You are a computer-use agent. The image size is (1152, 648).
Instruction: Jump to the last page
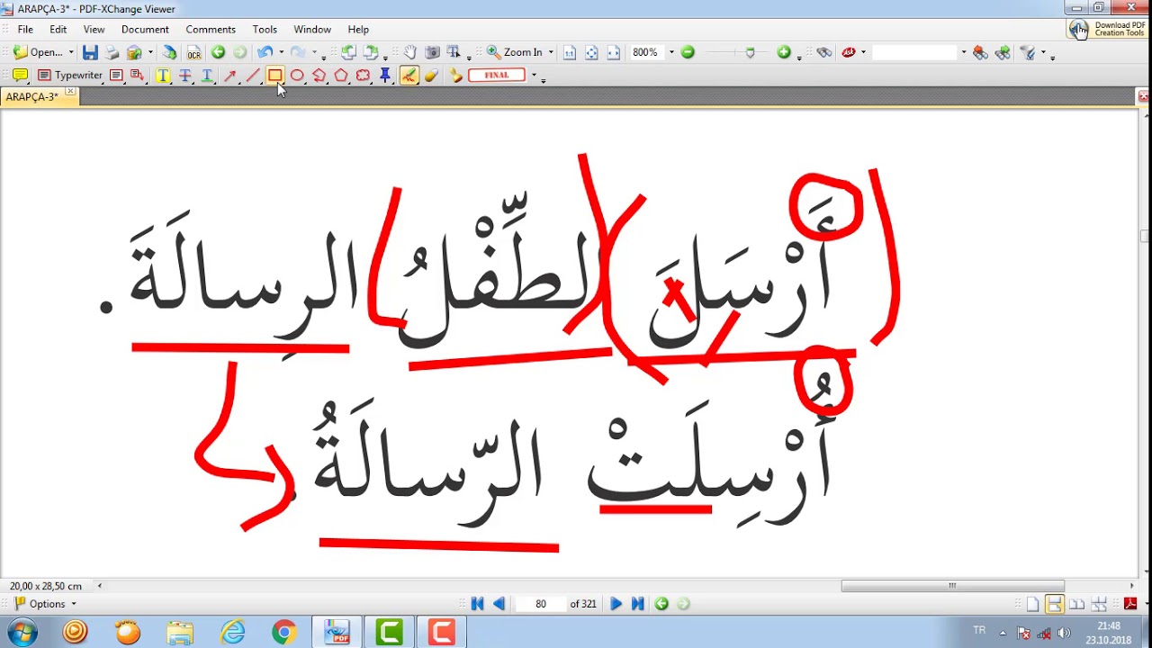[x=637, y=604]
